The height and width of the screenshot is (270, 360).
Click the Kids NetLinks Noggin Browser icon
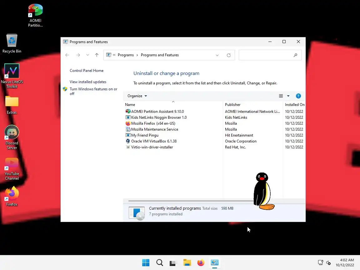(x=128, y=117)
